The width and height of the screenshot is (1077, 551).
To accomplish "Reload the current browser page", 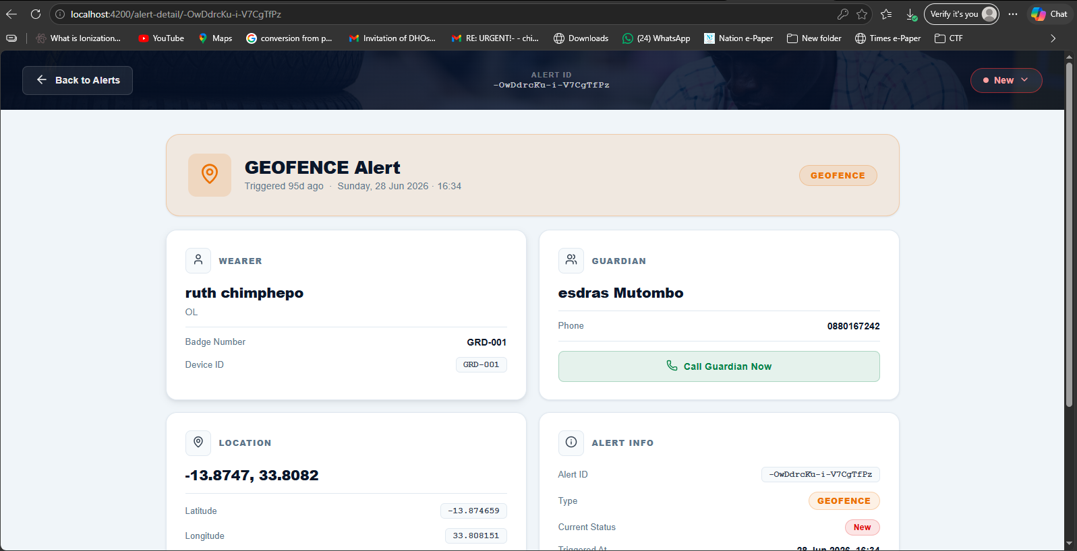I will [x=36, y=14].
